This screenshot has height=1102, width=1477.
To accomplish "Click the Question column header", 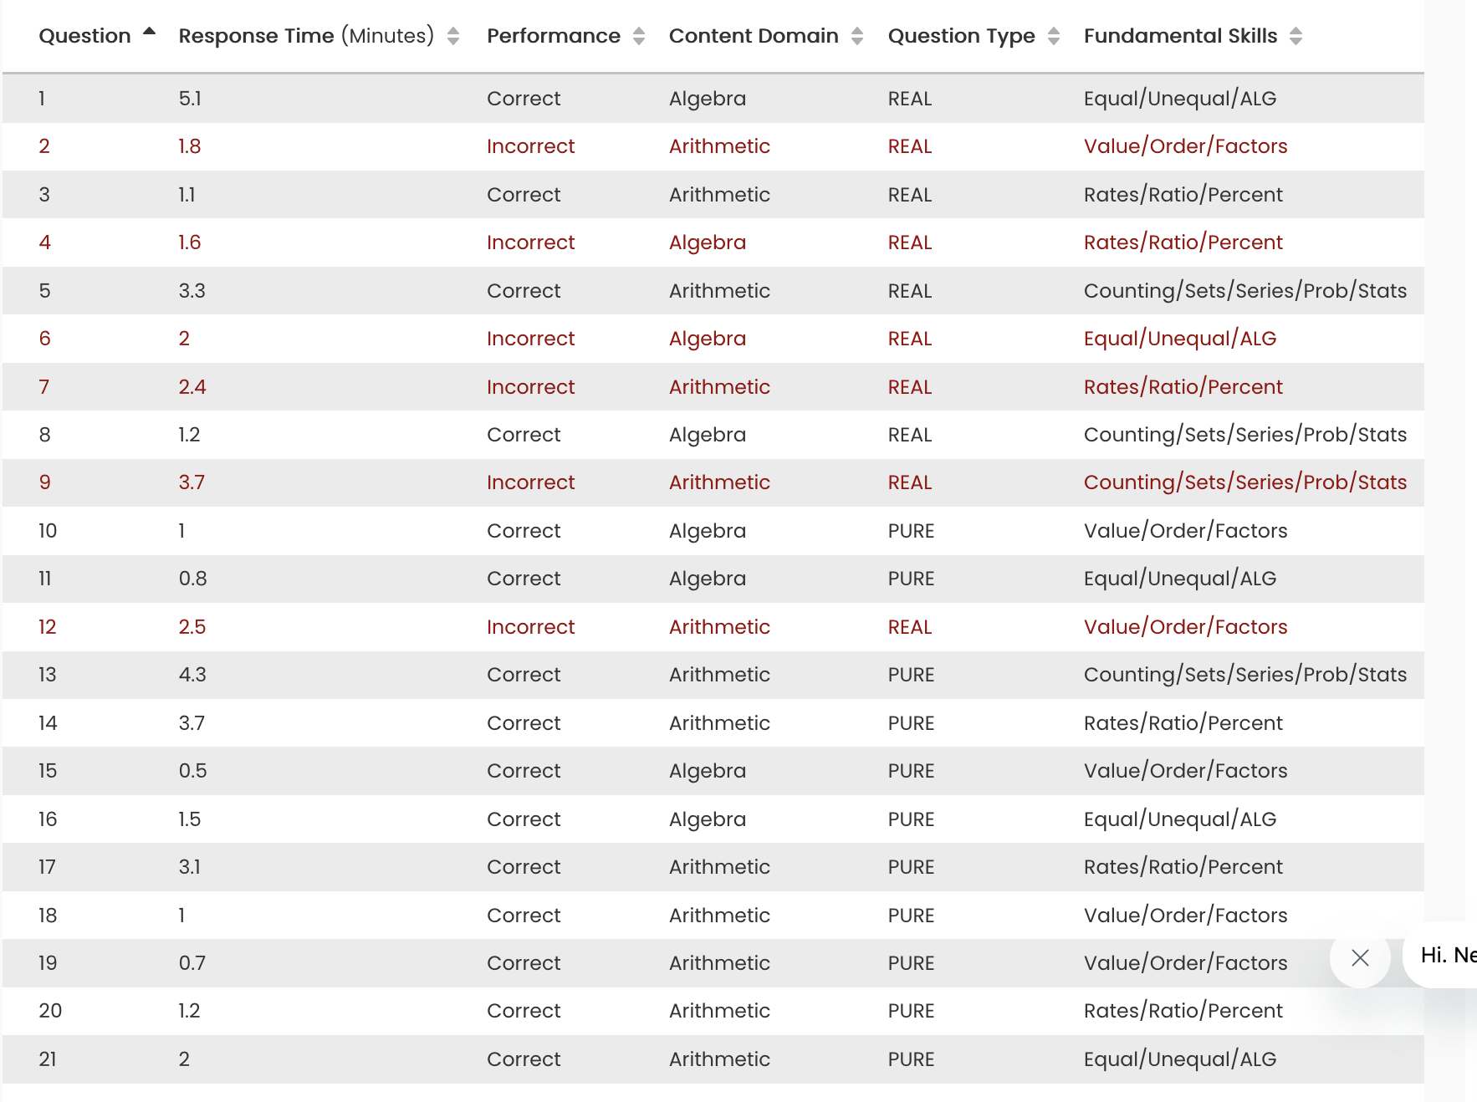I will pyautogui.click(x=84, y=36).
